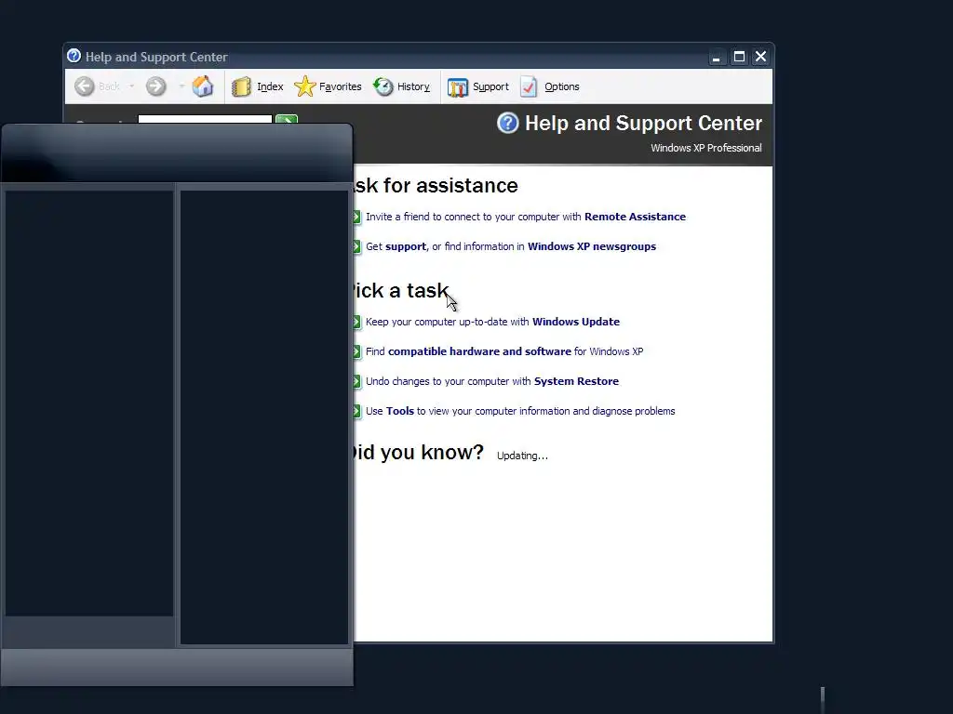This screenshot has width=953, height=714.
Task: Click green arrow beside Windows Update line
Action: pos(356,322)
